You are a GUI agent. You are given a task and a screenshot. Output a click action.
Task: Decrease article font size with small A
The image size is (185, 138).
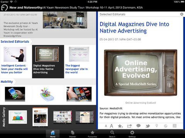(x=106, y=126)
